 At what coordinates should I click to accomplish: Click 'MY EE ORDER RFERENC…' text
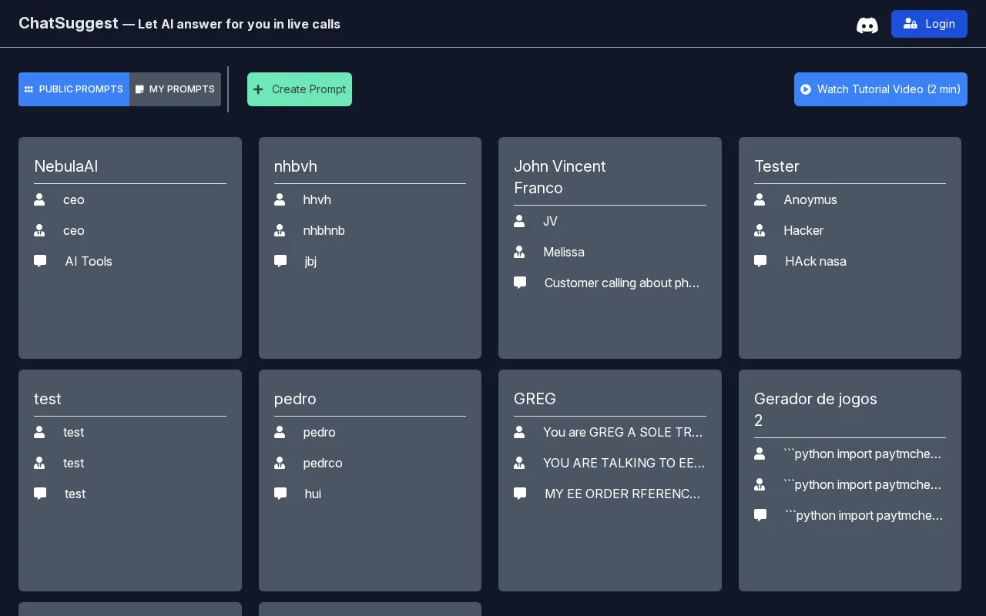tap(622, 494)
